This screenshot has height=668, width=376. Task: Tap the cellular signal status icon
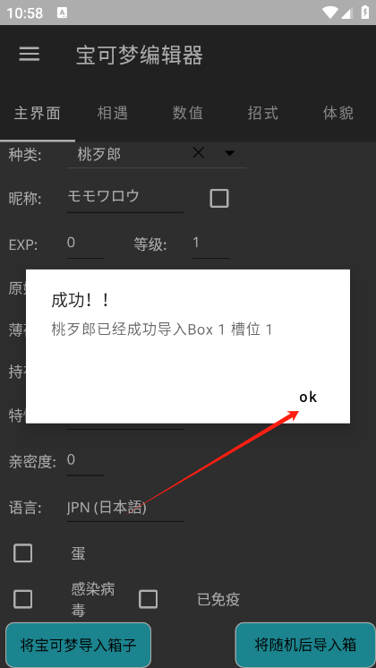347,13
